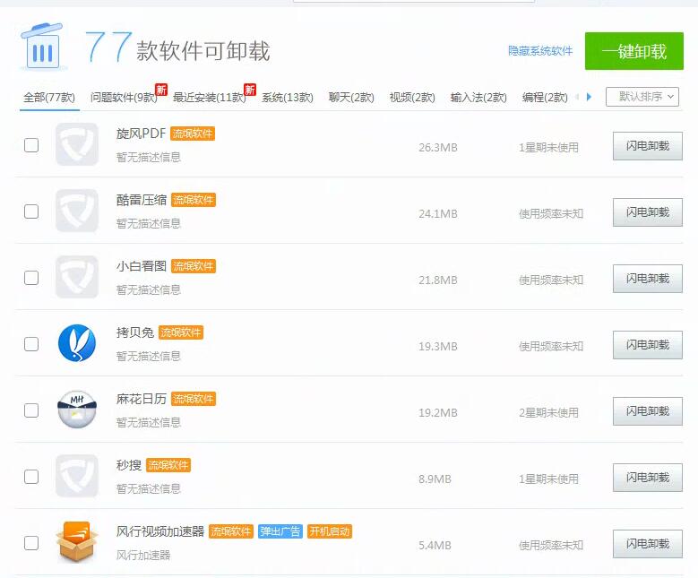Switch to the 全部(77款) tab
Image resolution: width=698 pixels, height=578 pixels.
coord(49,97)
